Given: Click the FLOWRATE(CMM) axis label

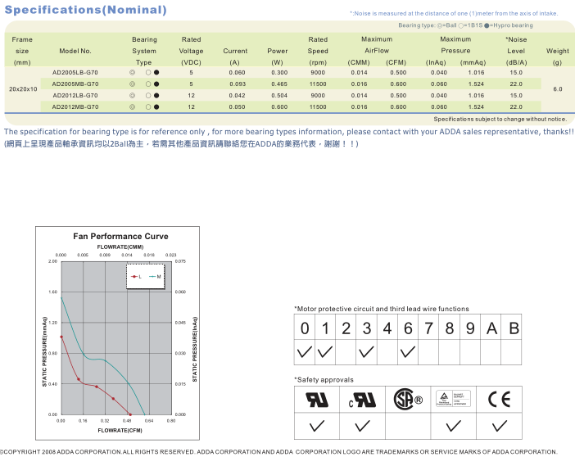Looking at the screenshot, I should pyautogui.click(x=120, y=247).
